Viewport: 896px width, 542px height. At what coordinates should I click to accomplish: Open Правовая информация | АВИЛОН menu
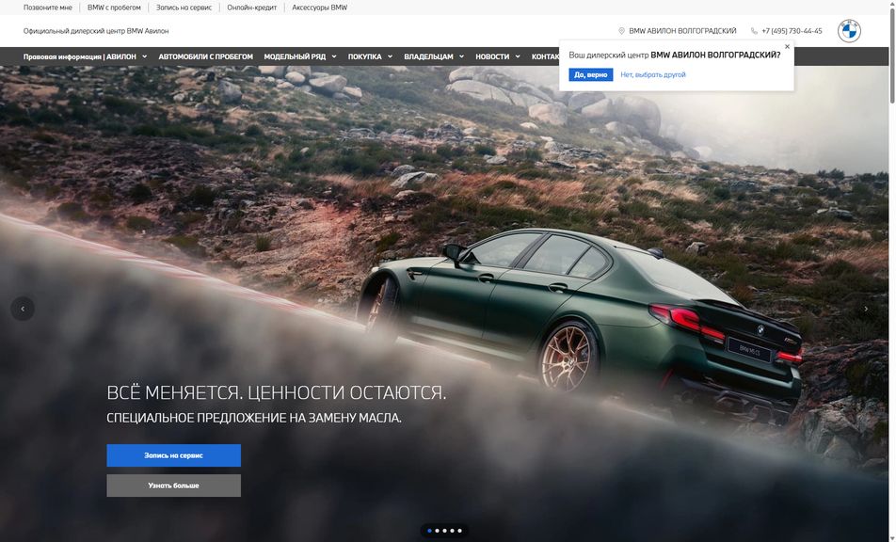[x=79, y=56]
